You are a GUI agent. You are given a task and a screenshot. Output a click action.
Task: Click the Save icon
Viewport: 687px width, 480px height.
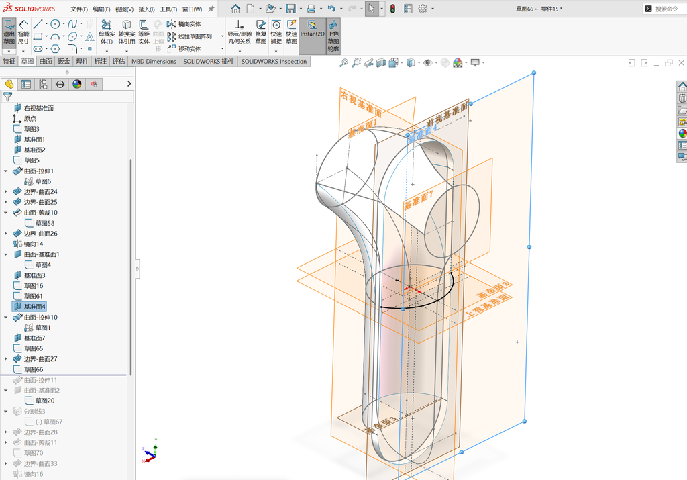(290, 9)
